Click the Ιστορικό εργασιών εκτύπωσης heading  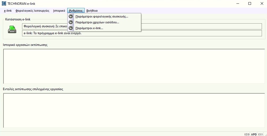pyautogui.click(x=25, y=45)
